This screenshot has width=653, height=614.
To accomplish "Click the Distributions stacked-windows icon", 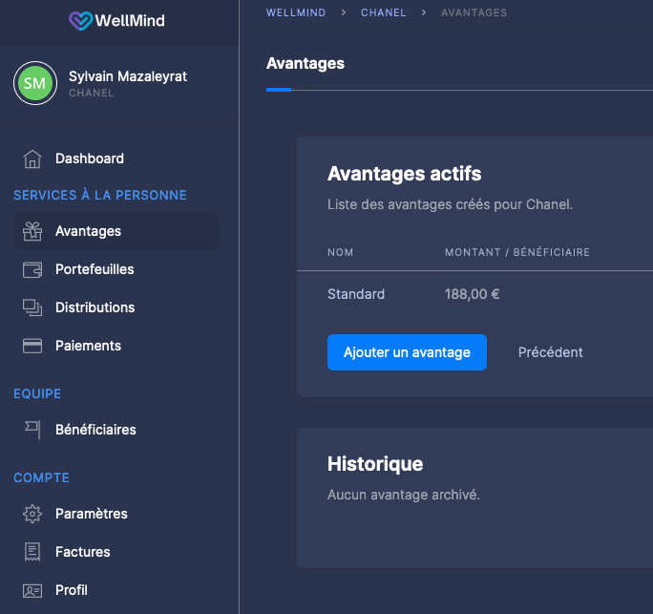I will pos(32,307).
